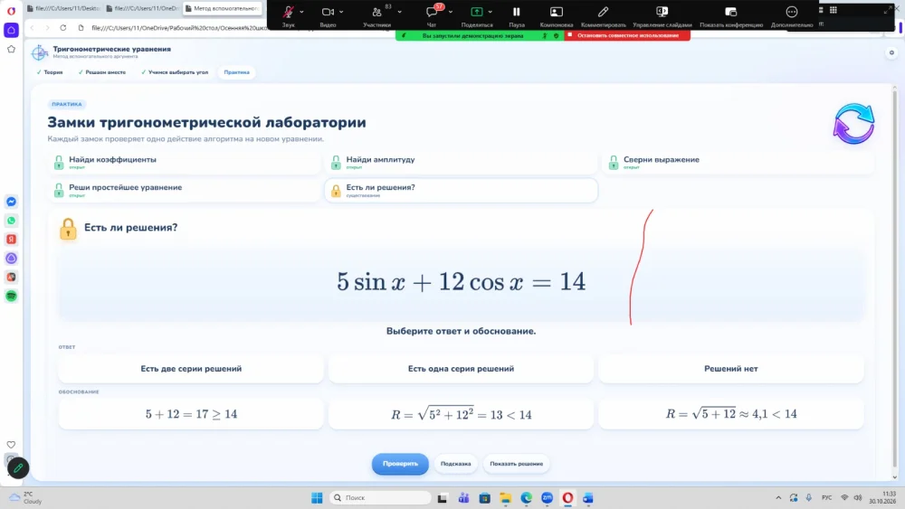The width and height of the screenshot is (905, 509).
Task: Click heart icon in Opera sidebar
Action: (x=11, y=445)
